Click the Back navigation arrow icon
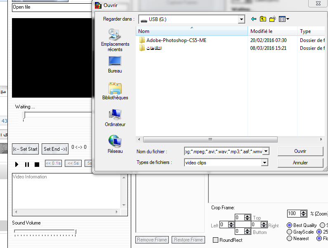The image size is (328, 248). point(254,19)
